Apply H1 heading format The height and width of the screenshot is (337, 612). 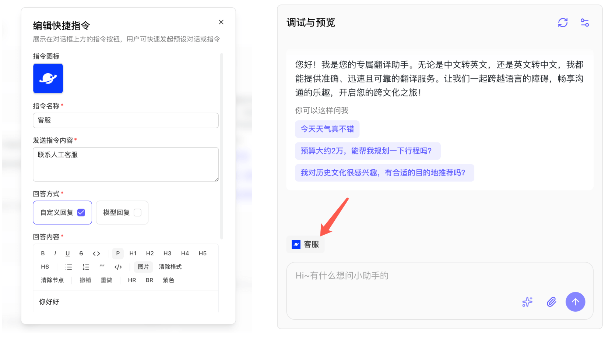pyautogui.click(x=133, y=253)
